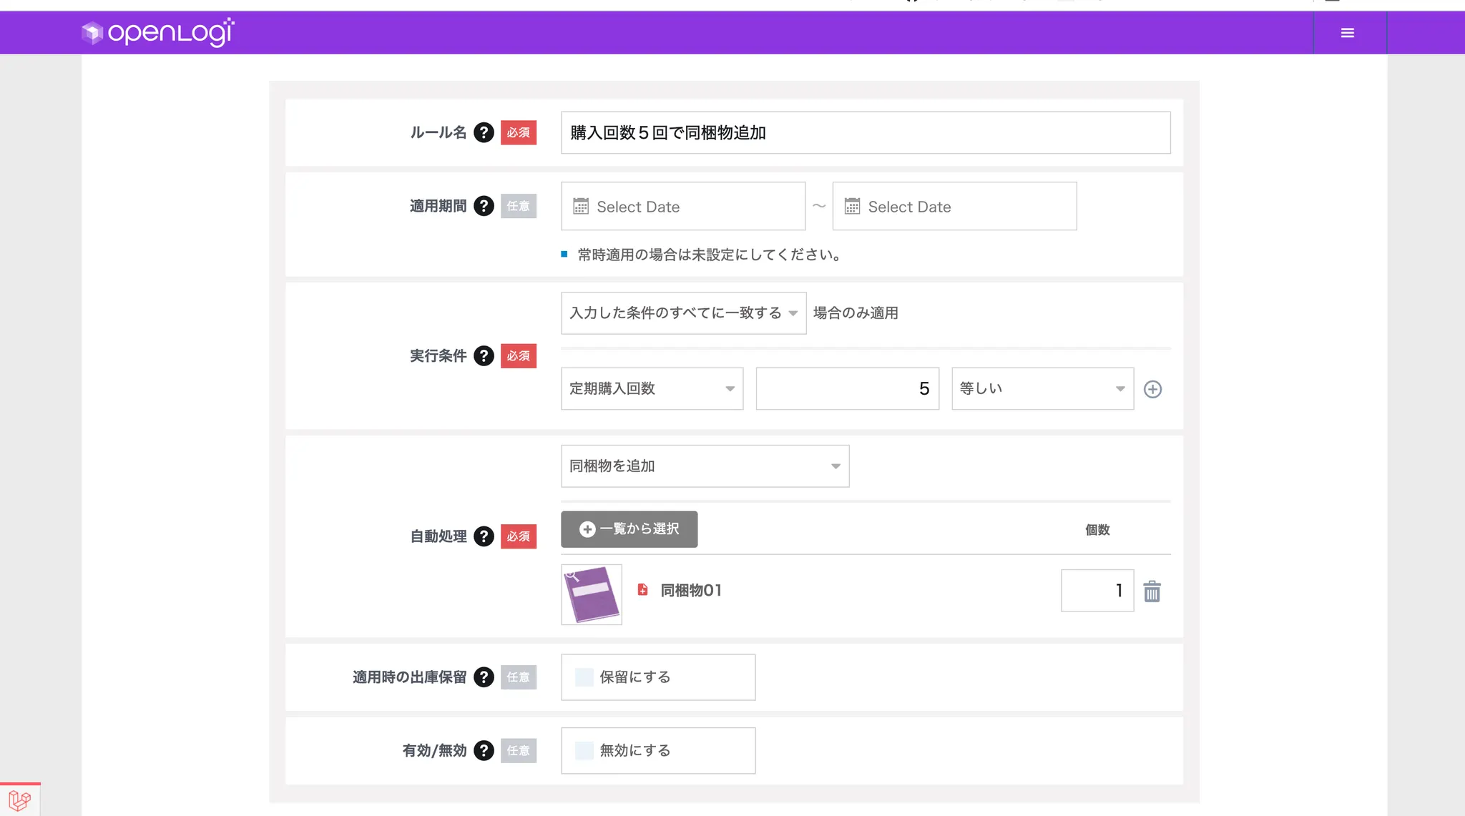Open the 定期購入回数 dropdown
1465x816 pixels.
click(x=652, y=388)
